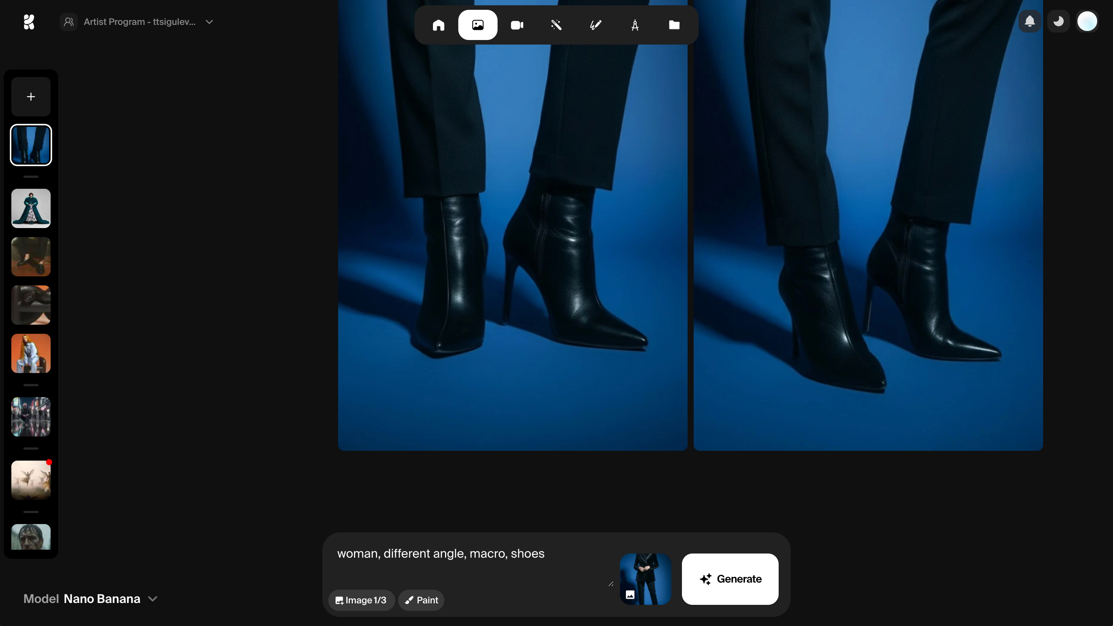Open notifications bell
The image size is (1113, 626).
pos(1030,21)
